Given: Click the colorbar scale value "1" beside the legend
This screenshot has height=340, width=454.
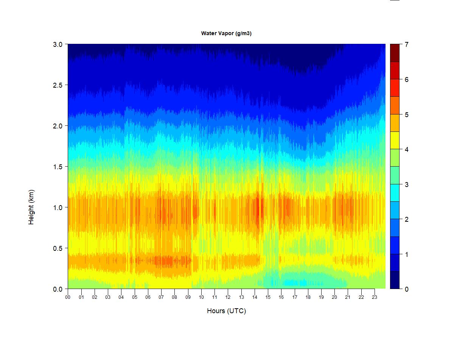Looking at the screenshot, I should click(406, 254).
